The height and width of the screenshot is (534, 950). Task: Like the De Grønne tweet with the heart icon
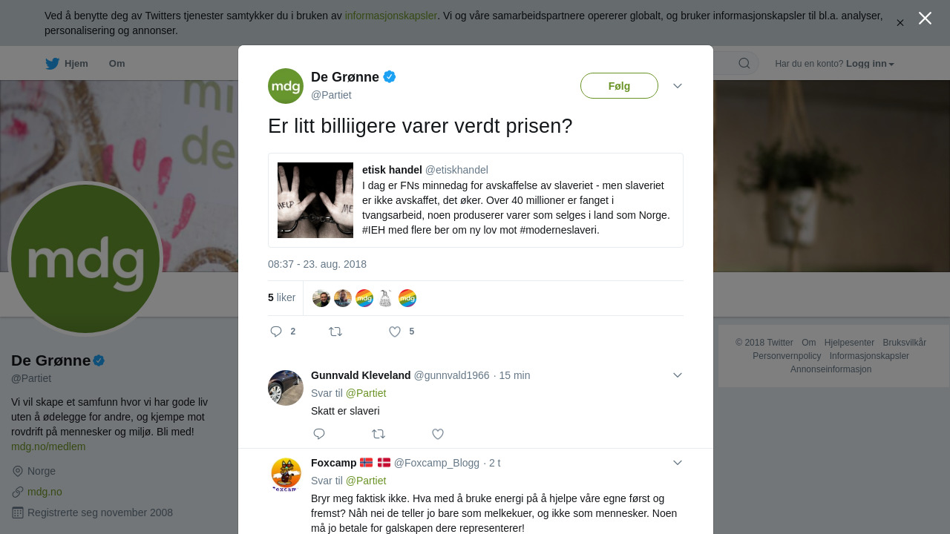(x=395, y=332)
